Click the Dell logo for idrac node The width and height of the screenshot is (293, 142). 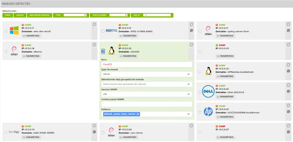208,91
